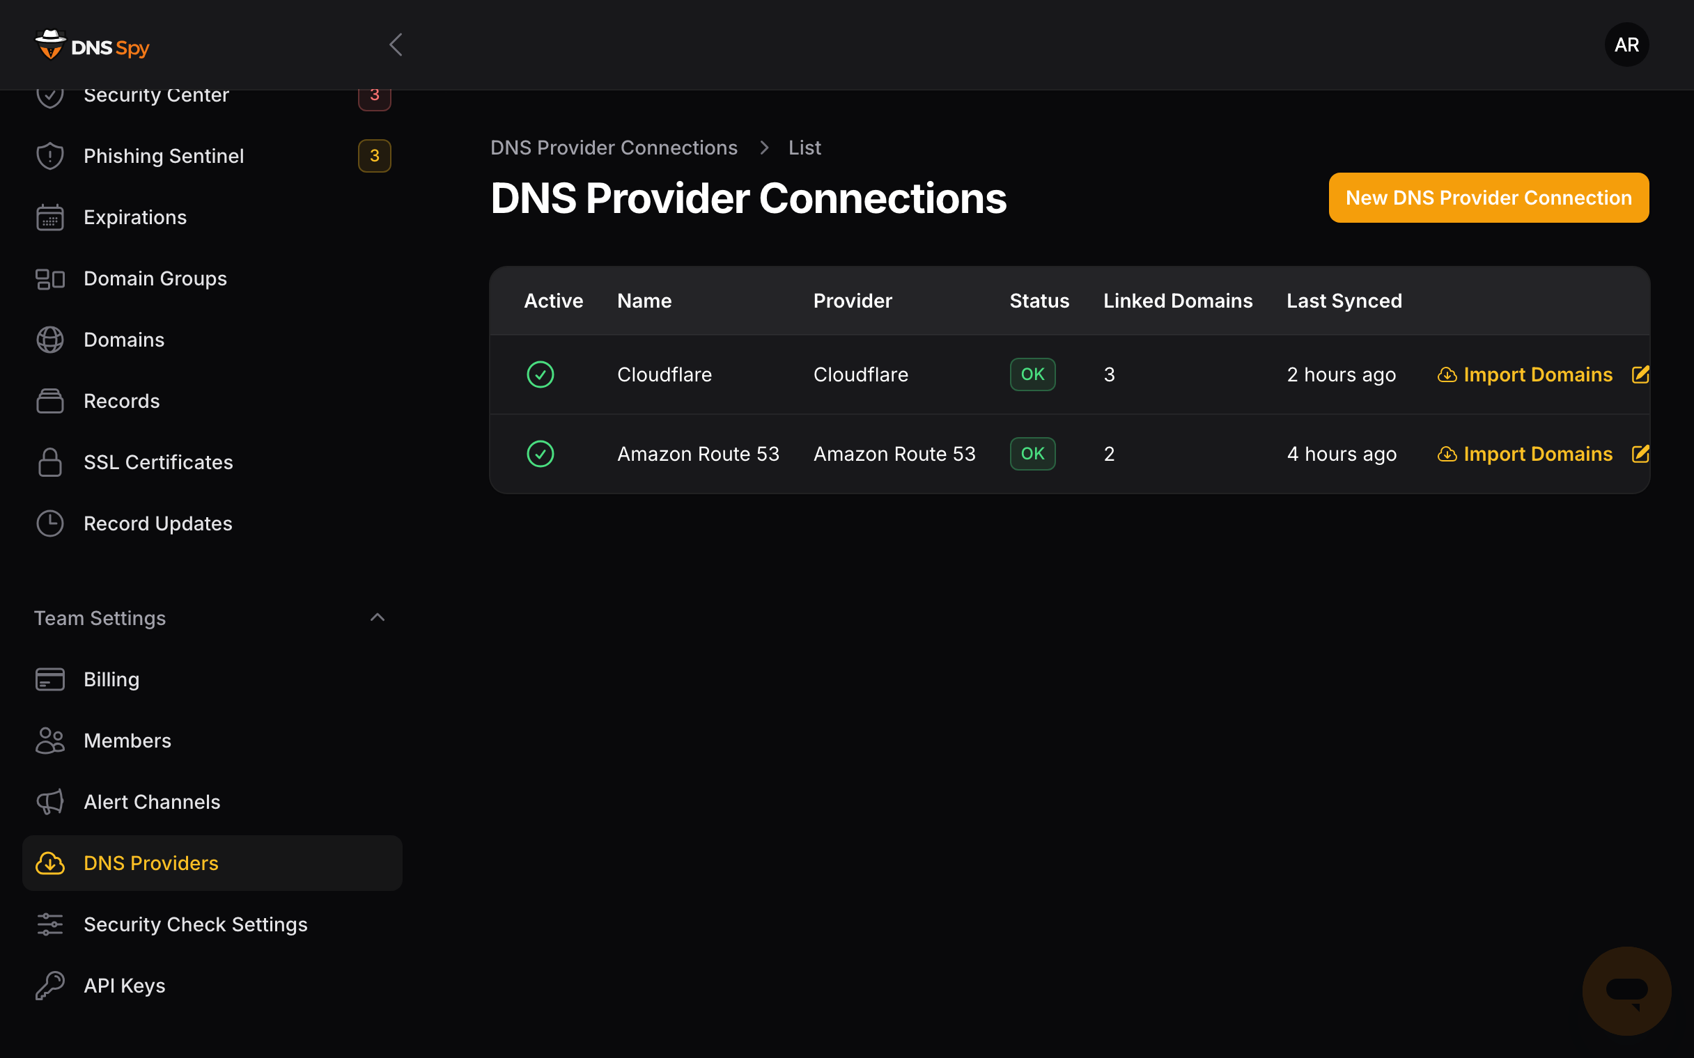Click the Provider column header
This screenshot has width=1694, height=1058.
click(x=852, y=301)
